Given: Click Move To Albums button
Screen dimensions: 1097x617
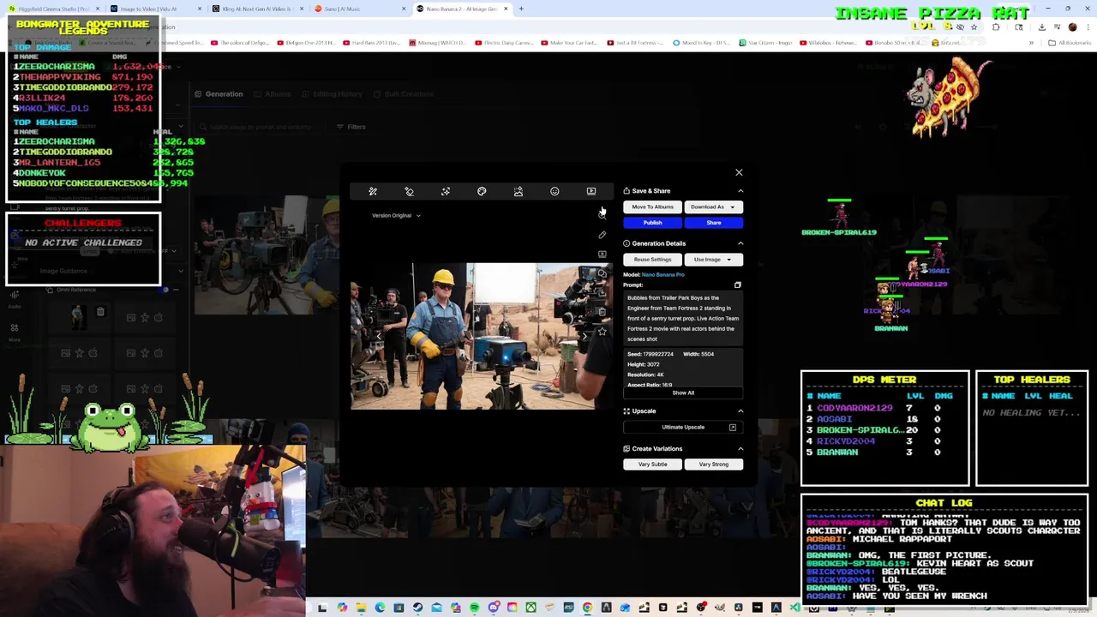Looking at the screenshot, I should (653, 207).
